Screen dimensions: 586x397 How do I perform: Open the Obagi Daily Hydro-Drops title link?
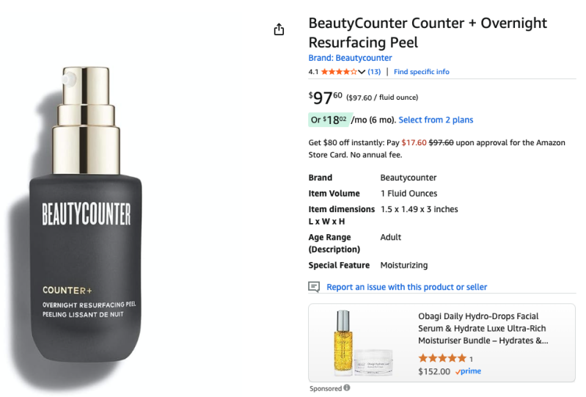click(x=483, y=328)
